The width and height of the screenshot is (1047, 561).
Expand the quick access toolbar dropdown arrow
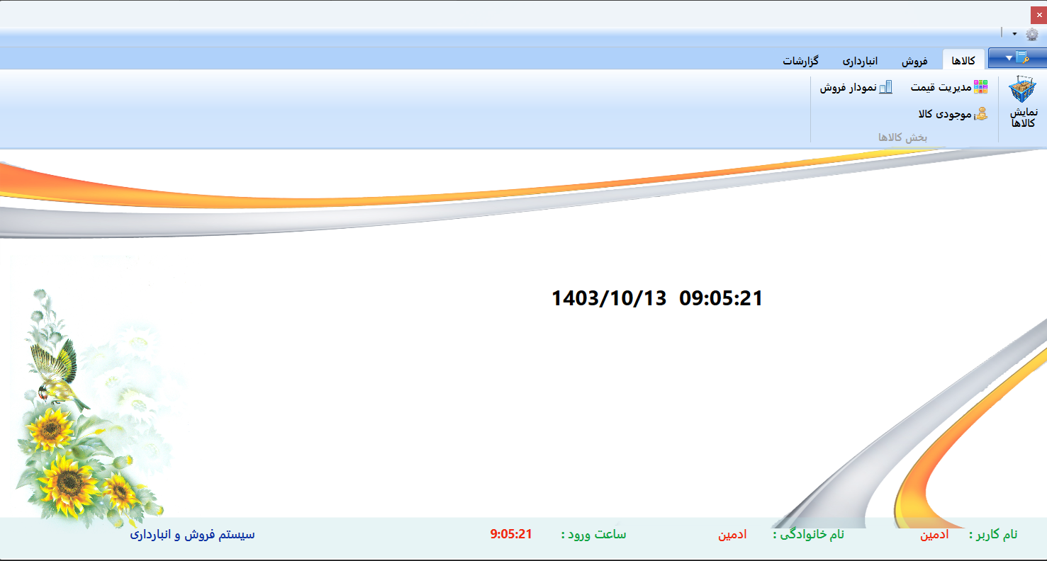click(x=1014, y=34)
